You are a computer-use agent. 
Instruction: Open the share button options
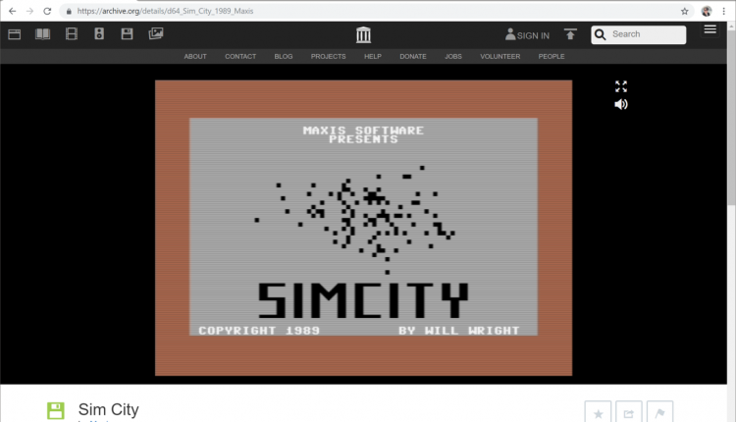[x=628, y=412]
